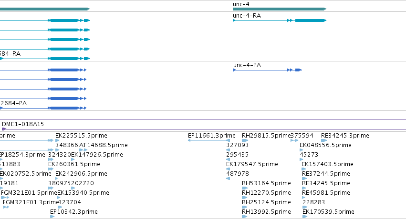Click the EK179547.5prime EST label
Viewport: 406px width, 219px height.
252,164
